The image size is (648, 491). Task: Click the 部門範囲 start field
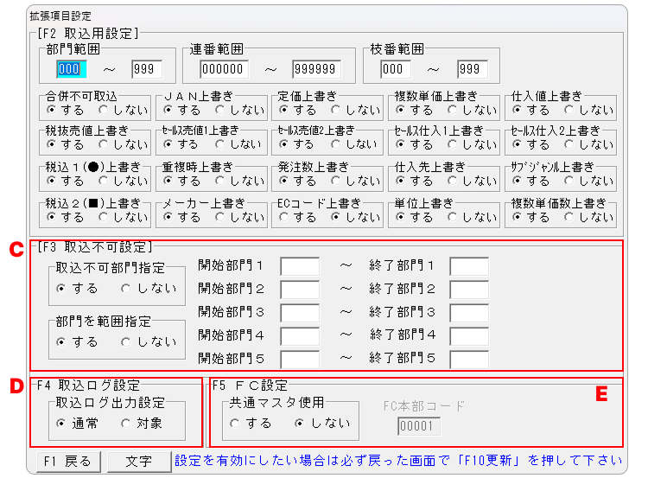coord(72,69)
